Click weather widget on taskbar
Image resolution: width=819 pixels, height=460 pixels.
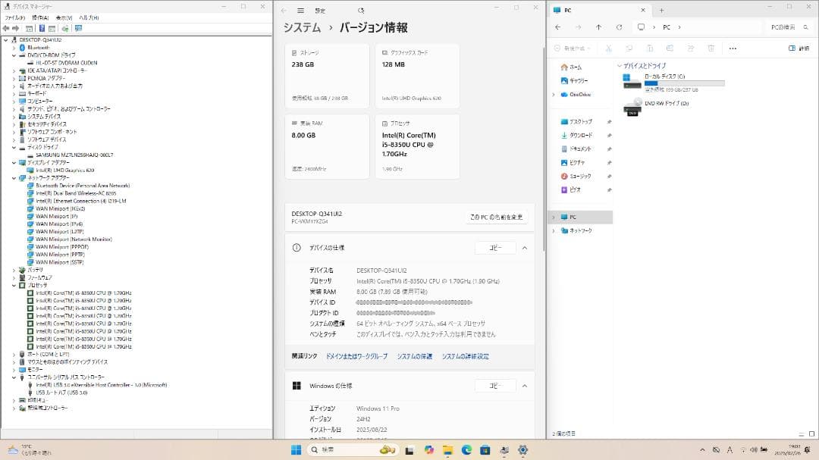point(30,449)
